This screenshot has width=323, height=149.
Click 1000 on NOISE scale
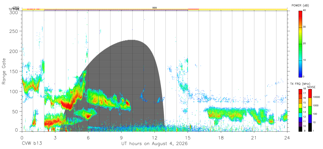coord(316,105)
